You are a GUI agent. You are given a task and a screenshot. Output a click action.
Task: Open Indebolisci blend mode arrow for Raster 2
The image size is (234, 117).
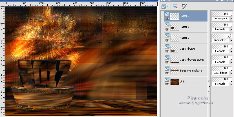231,40
